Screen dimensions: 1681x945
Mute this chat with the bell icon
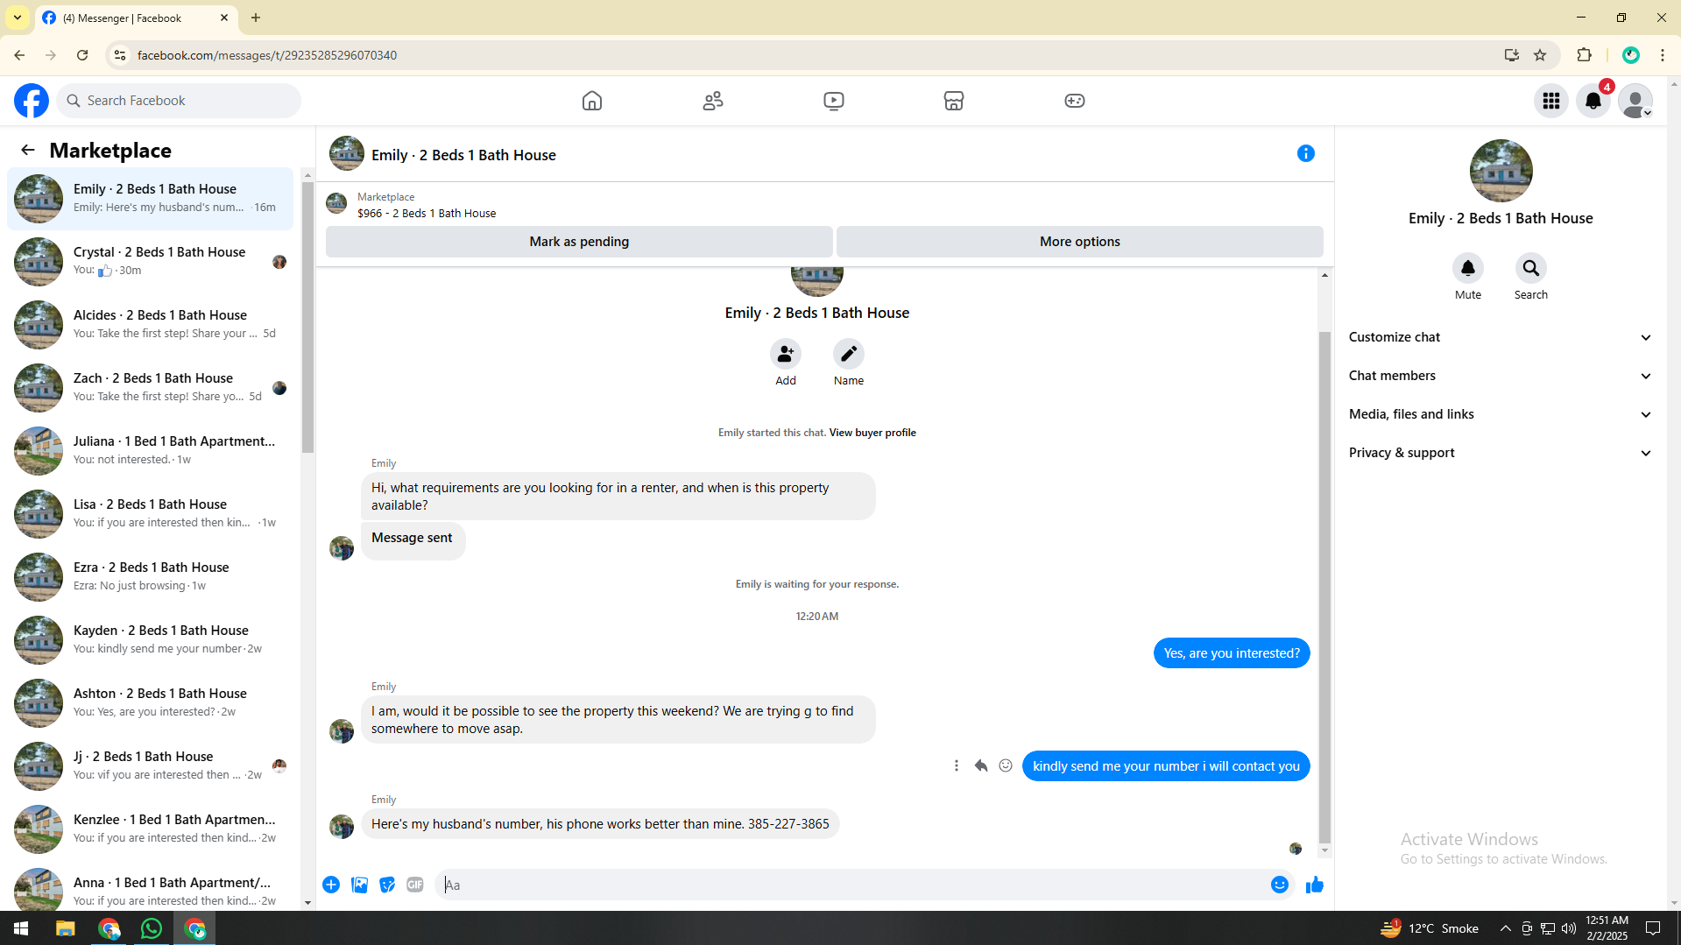(x=1468, y=268)
